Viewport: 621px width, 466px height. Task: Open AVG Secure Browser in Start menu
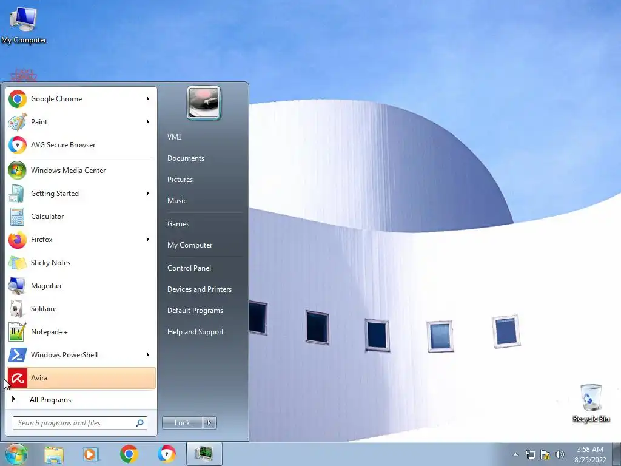pyautogui.click(x=81, y=144)
